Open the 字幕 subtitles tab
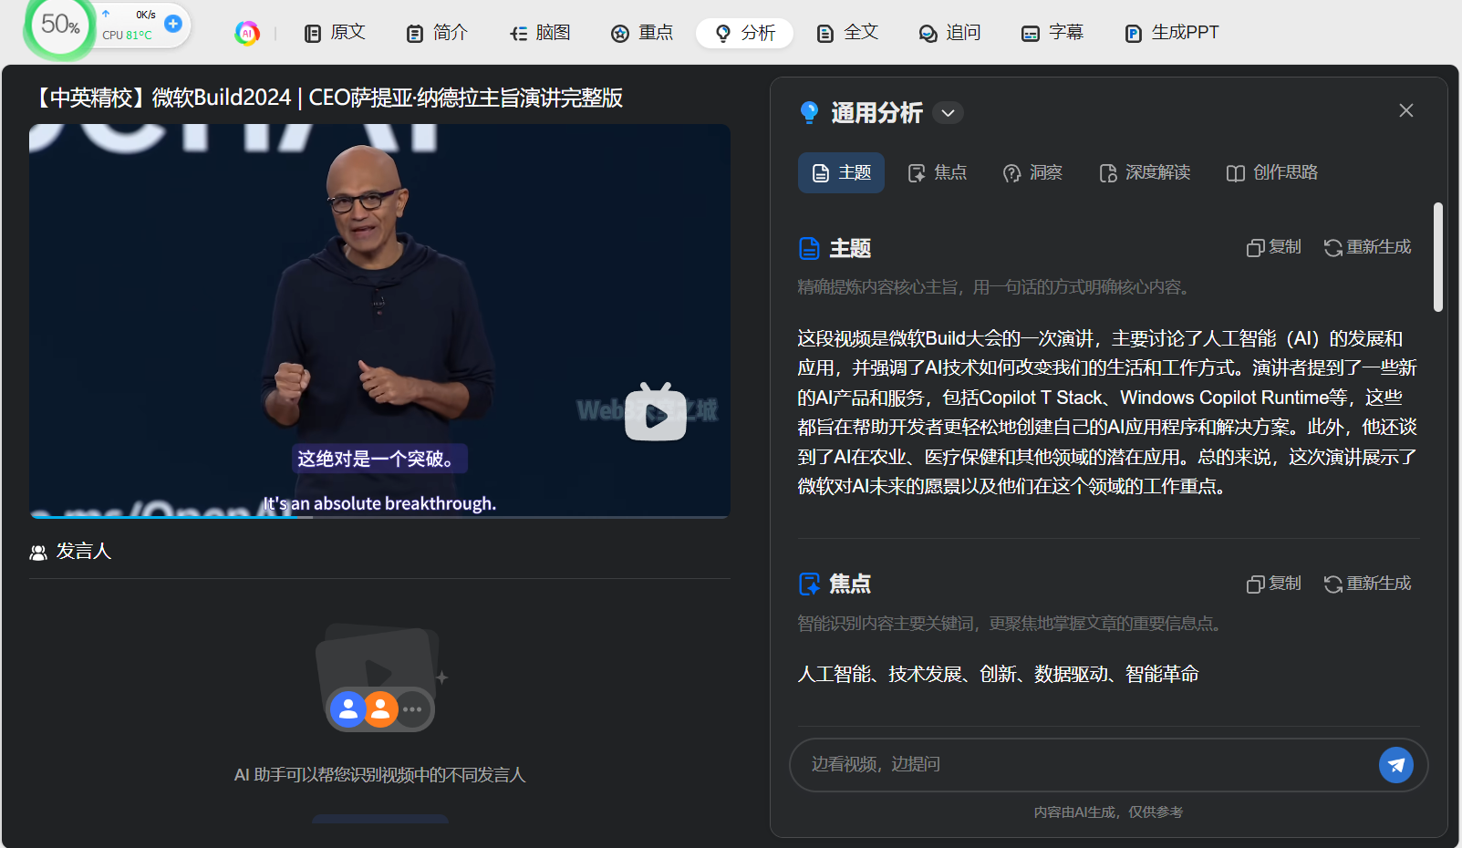This screenshot has height=848, width=1462. point(1052,33)
